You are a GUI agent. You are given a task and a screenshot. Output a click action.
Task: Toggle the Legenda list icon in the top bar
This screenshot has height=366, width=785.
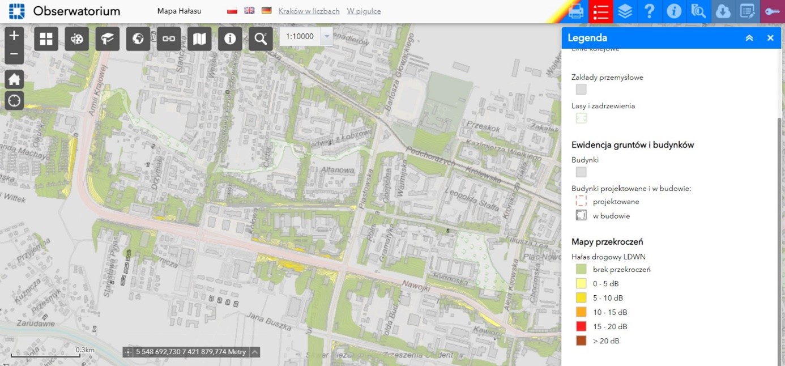click(x=601, y=11)
